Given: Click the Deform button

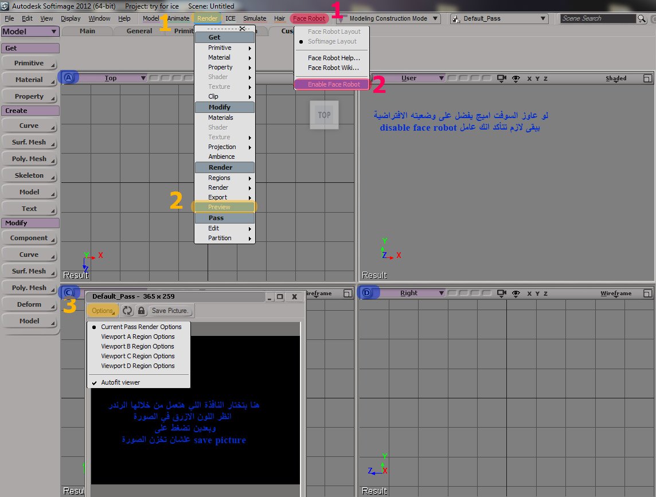Looking at the screenshot, I should tap(29, 304).
